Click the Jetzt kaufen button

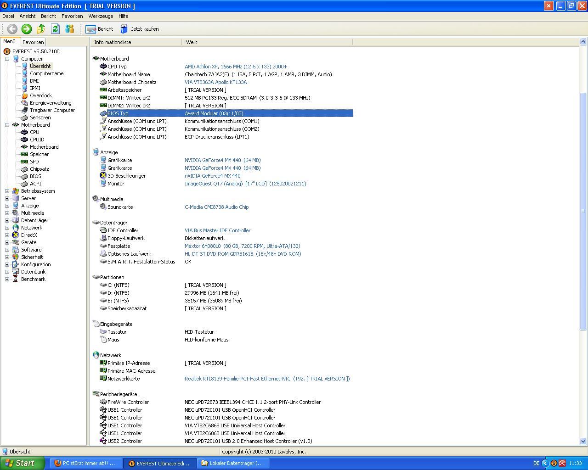pos(140,29)
